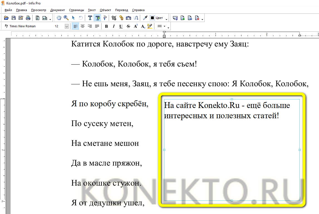
Task: Click the camera snapshot tool
Action: pyautogui.click(x=128, y=18)
